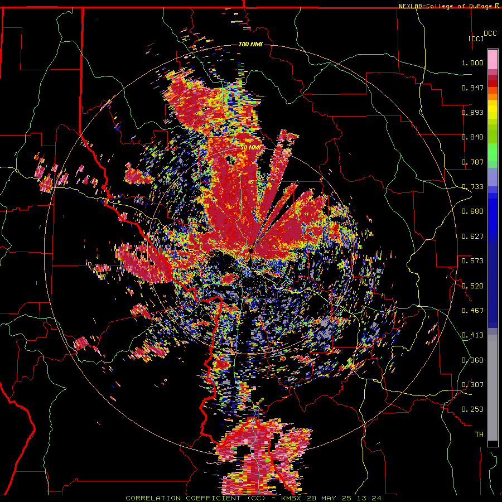502x502 pixels.
Task: Click the 0.840 scale value
Action: (x=472, y=137)
